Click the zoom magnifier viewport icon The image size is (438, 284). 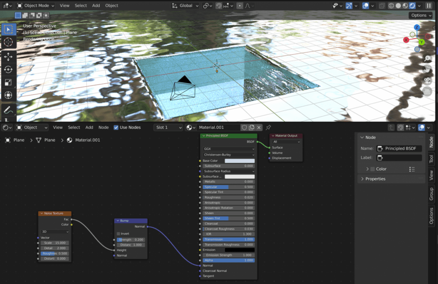427,58
